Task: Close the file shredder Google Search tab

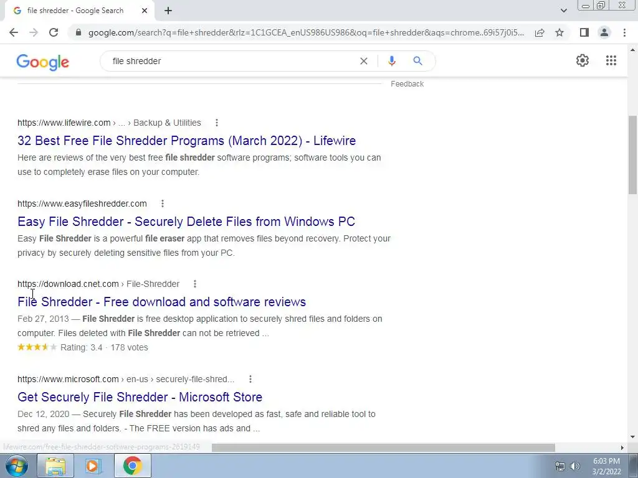Action: pyautogui.click(x=145, y=11)
